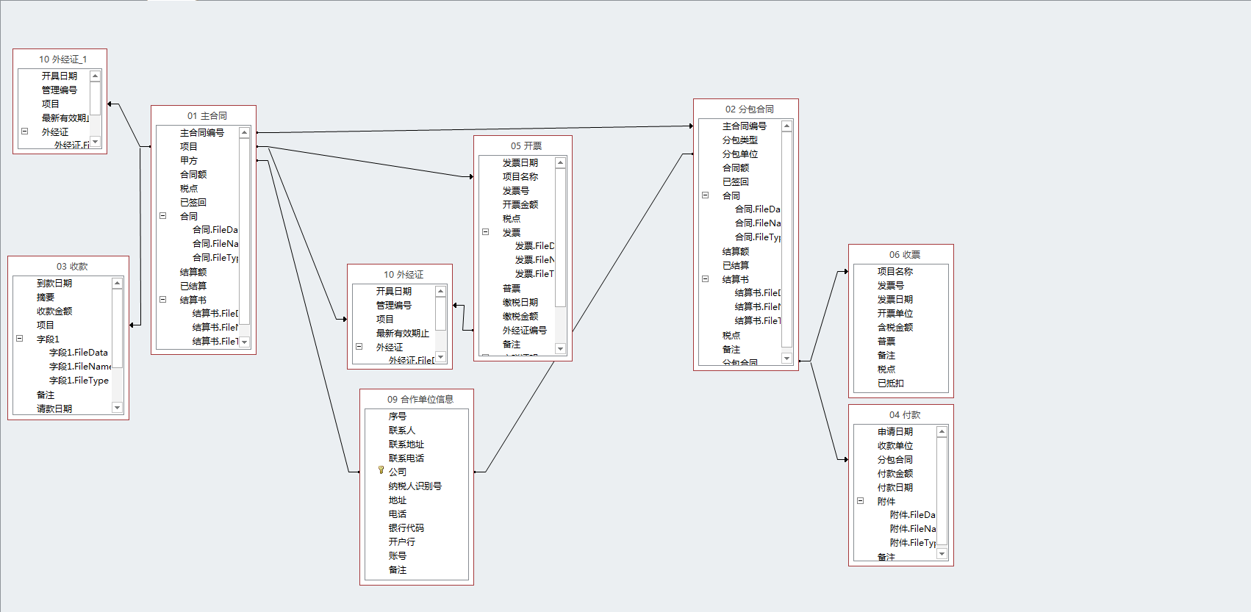Select the 04 付款 table title
1251x612 pixels.
(905, 414)
